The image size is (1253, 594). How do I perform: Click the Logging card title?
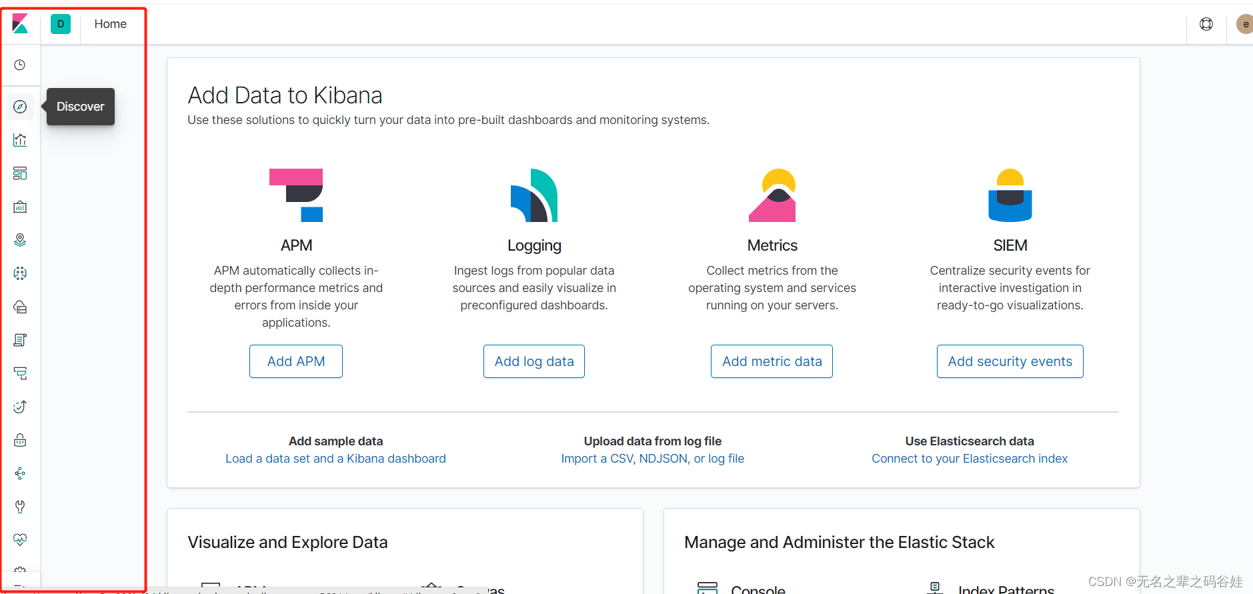[x=534, y=246]
